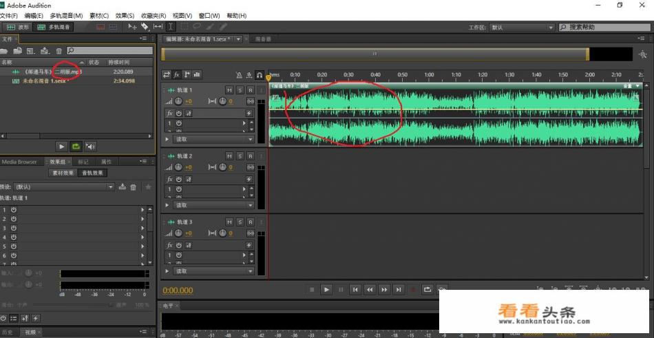Click the track 1 volume knob
The width and height of the screenshot is (654, 338).
pos(178,101)
